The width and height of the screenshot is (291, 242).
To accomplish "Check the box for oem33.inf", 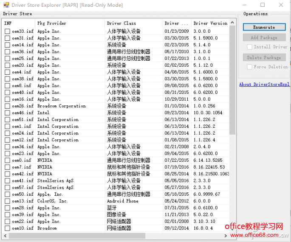I will pos(7,31).
